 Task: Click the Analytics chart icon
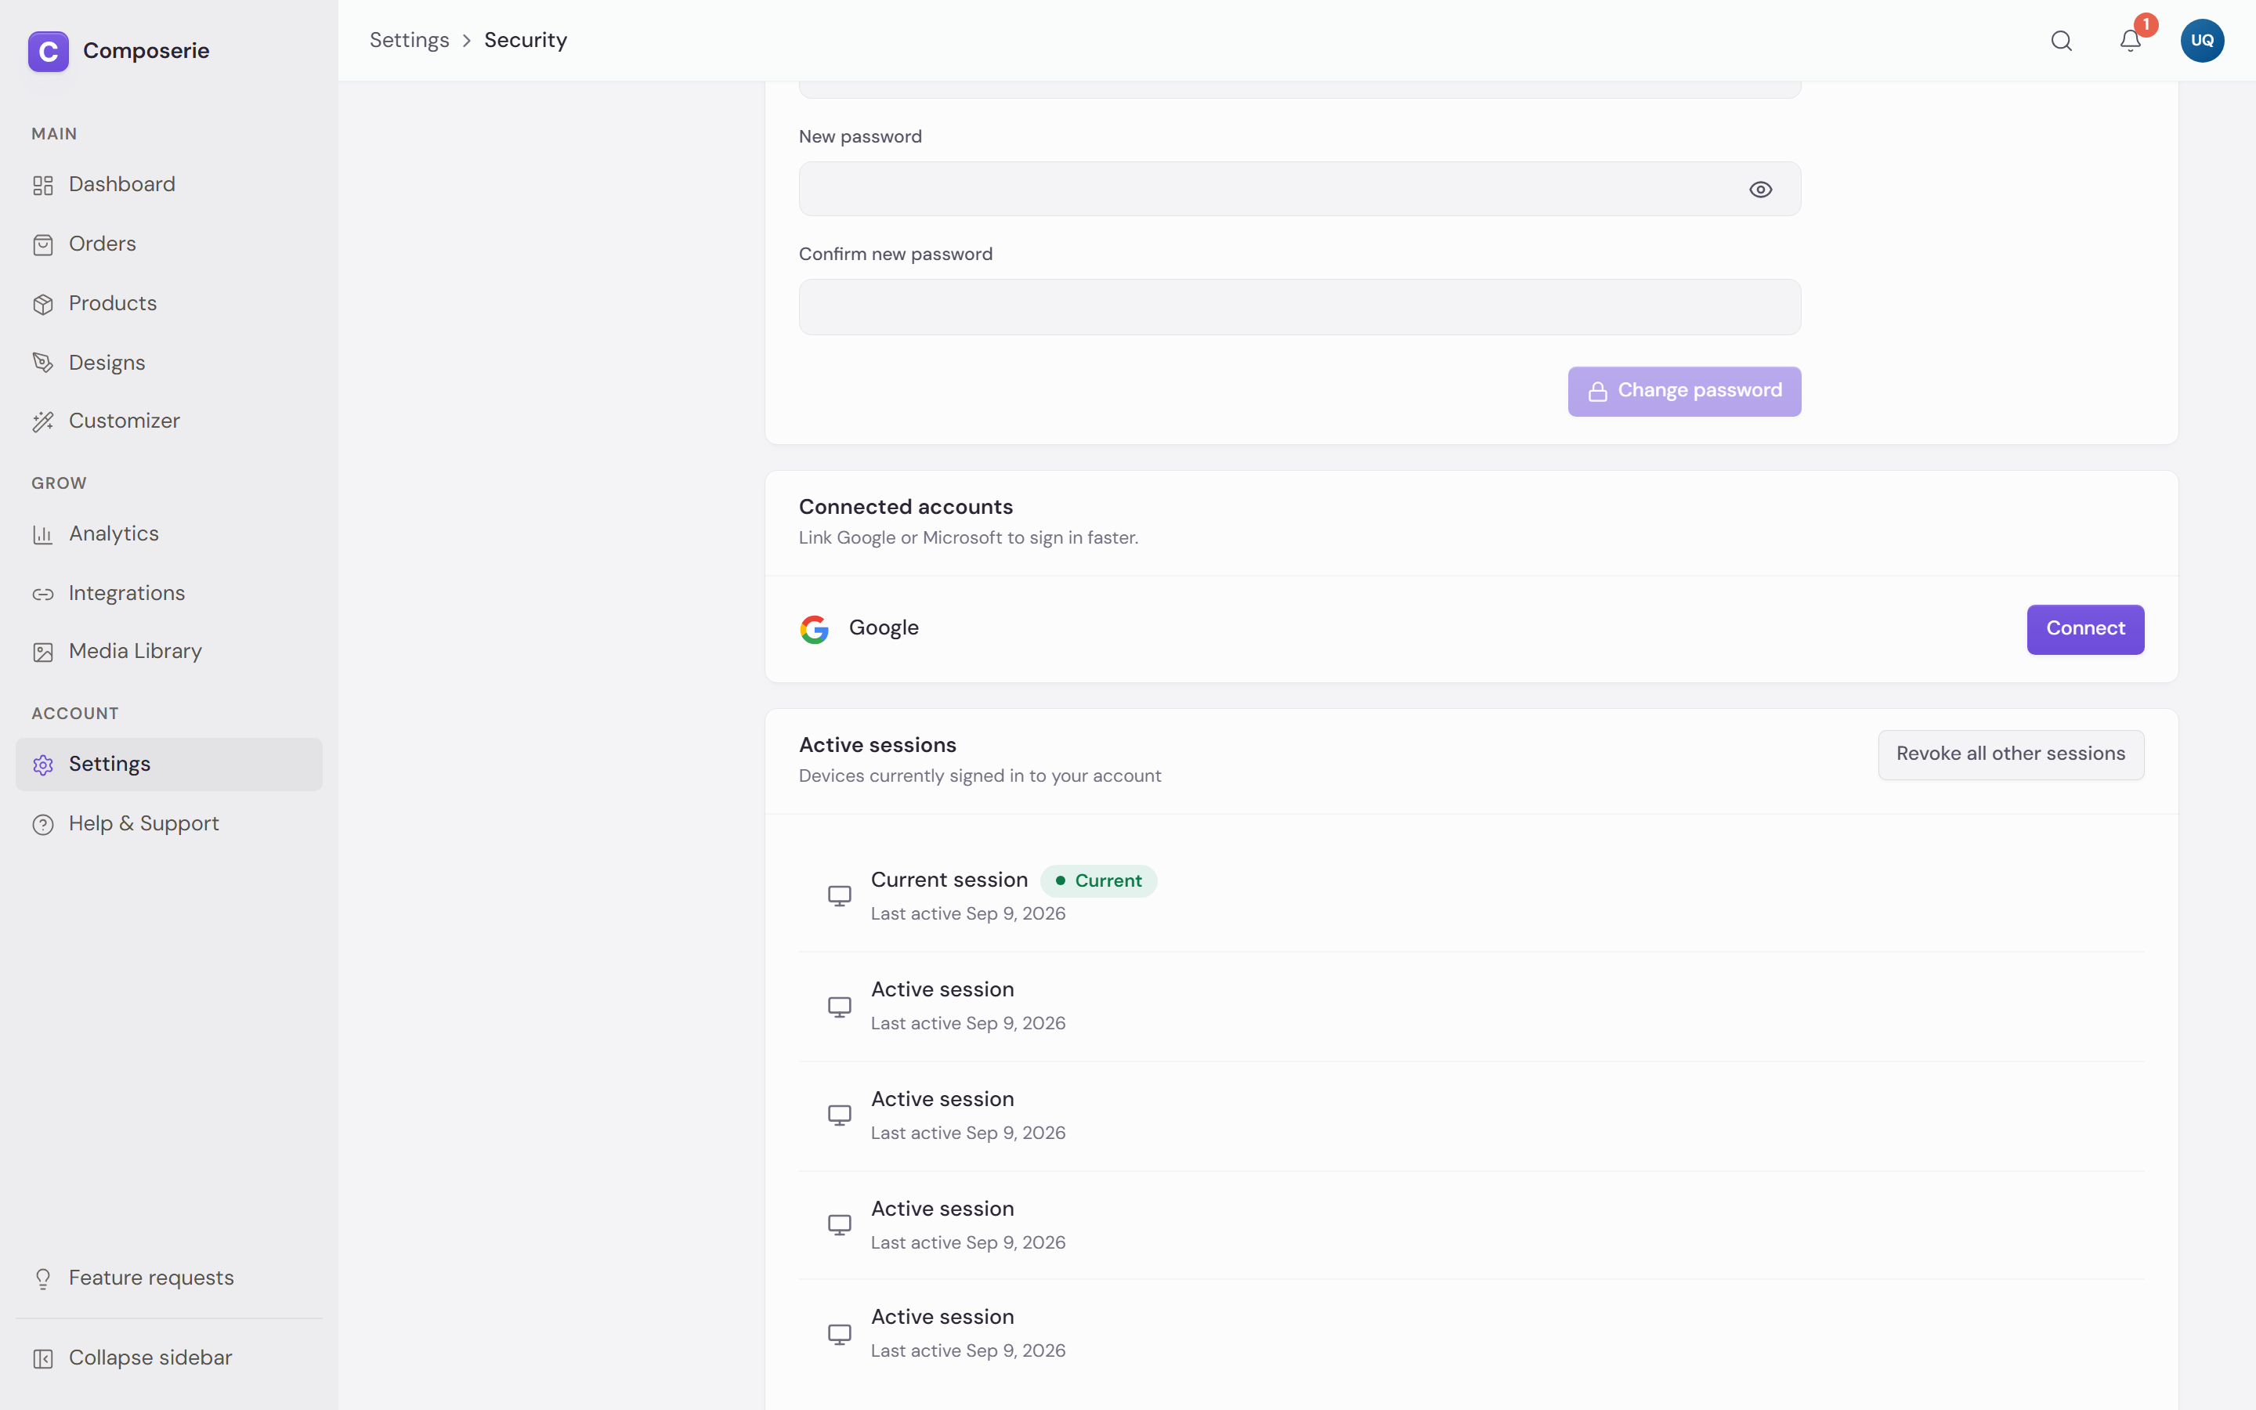coord(43,534)
